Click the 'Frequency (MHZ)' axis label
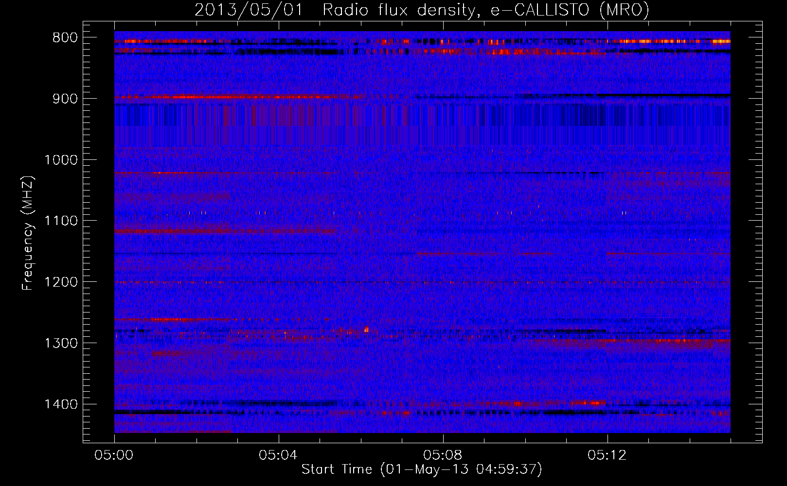 (28, 233)
